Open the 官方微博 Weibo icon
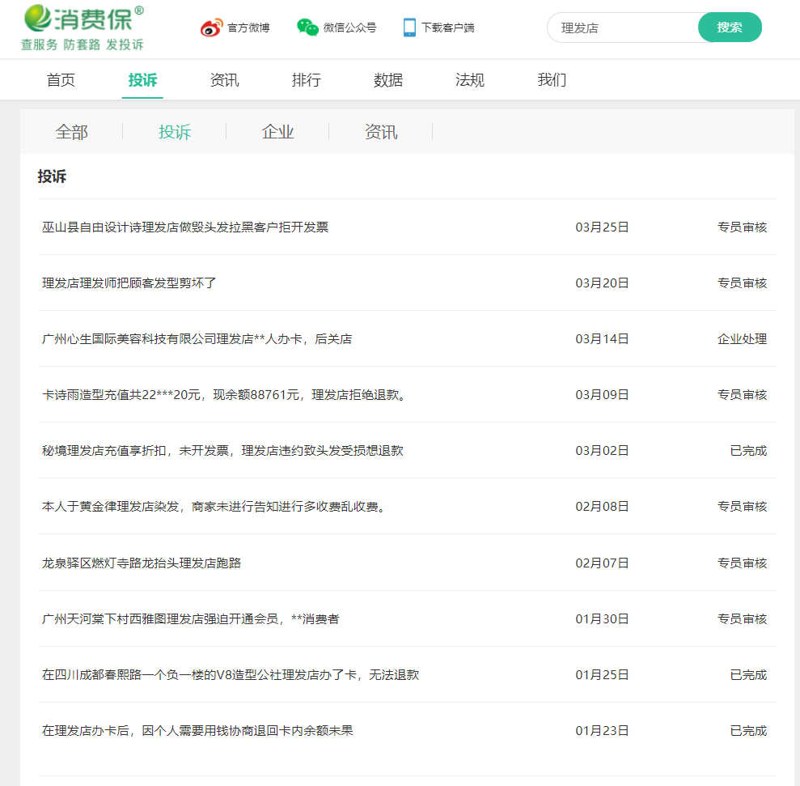This screenshot has width=800, height=786. [211, 28]
